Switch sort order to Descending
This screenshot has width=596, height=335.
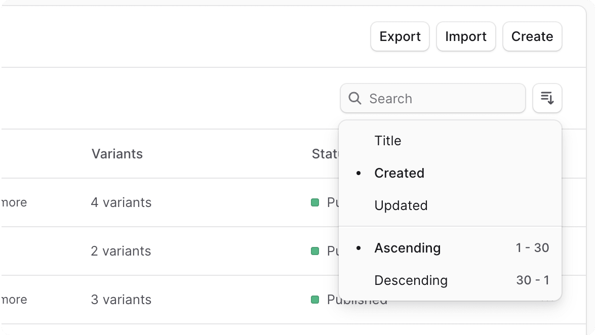click(x=411, y=280)
